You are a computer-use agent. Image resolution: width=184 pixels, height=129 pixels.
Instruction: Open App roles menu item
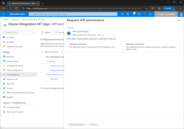[10, 84]
